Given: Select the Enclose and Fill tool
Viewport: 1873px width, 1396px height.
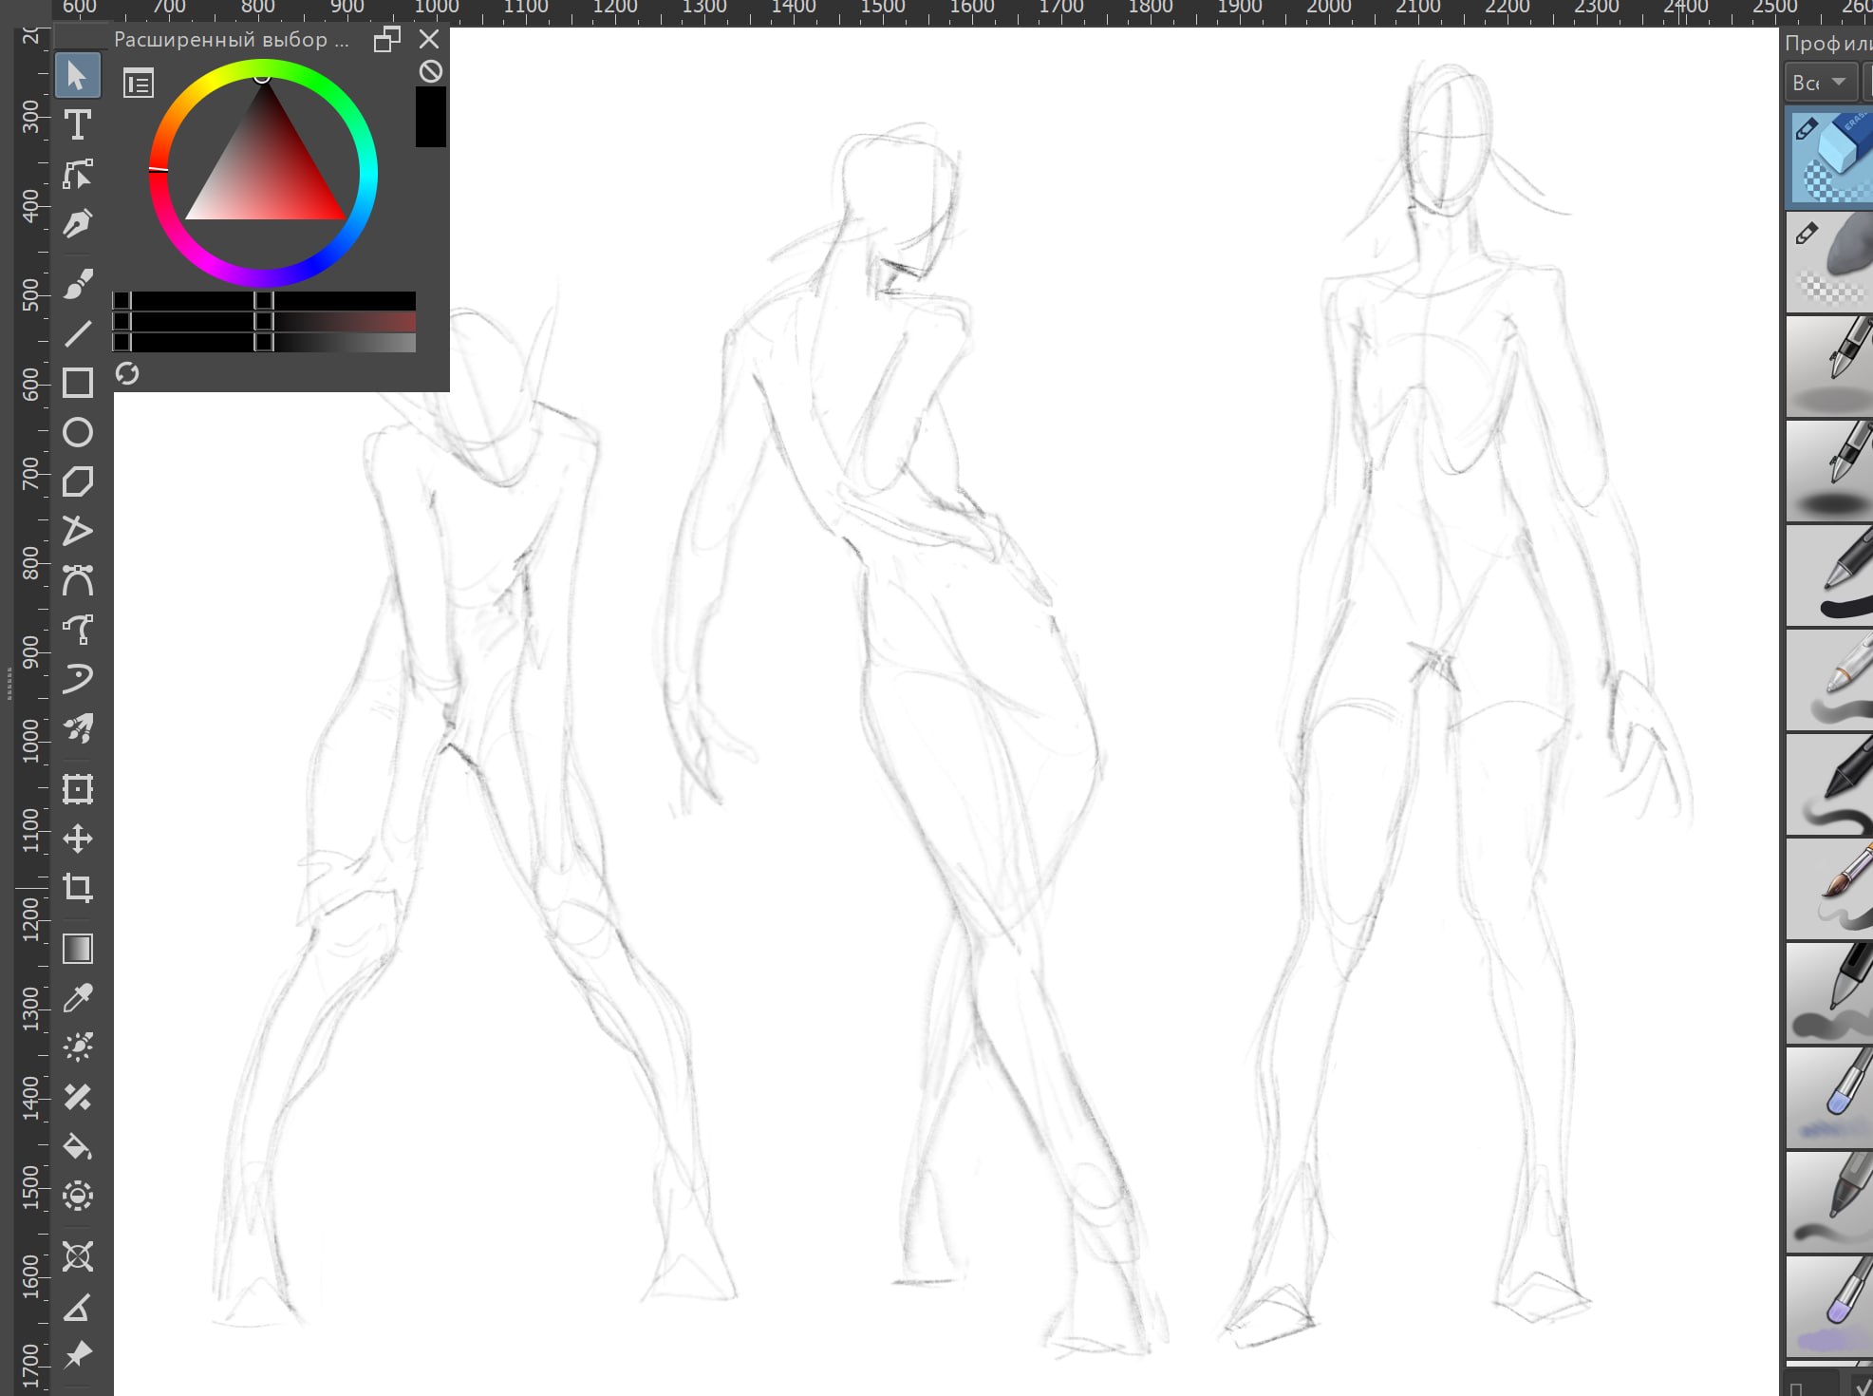Looking at the screenshot, I should click(x=78, y=1196).
